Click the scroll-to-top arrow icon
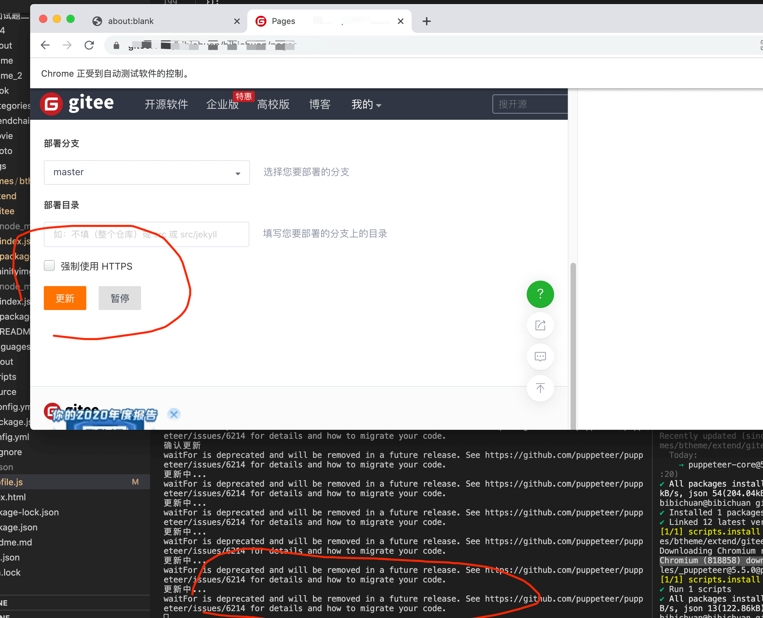The height and width of the screenshot is (618, 763). pos(540,388)
